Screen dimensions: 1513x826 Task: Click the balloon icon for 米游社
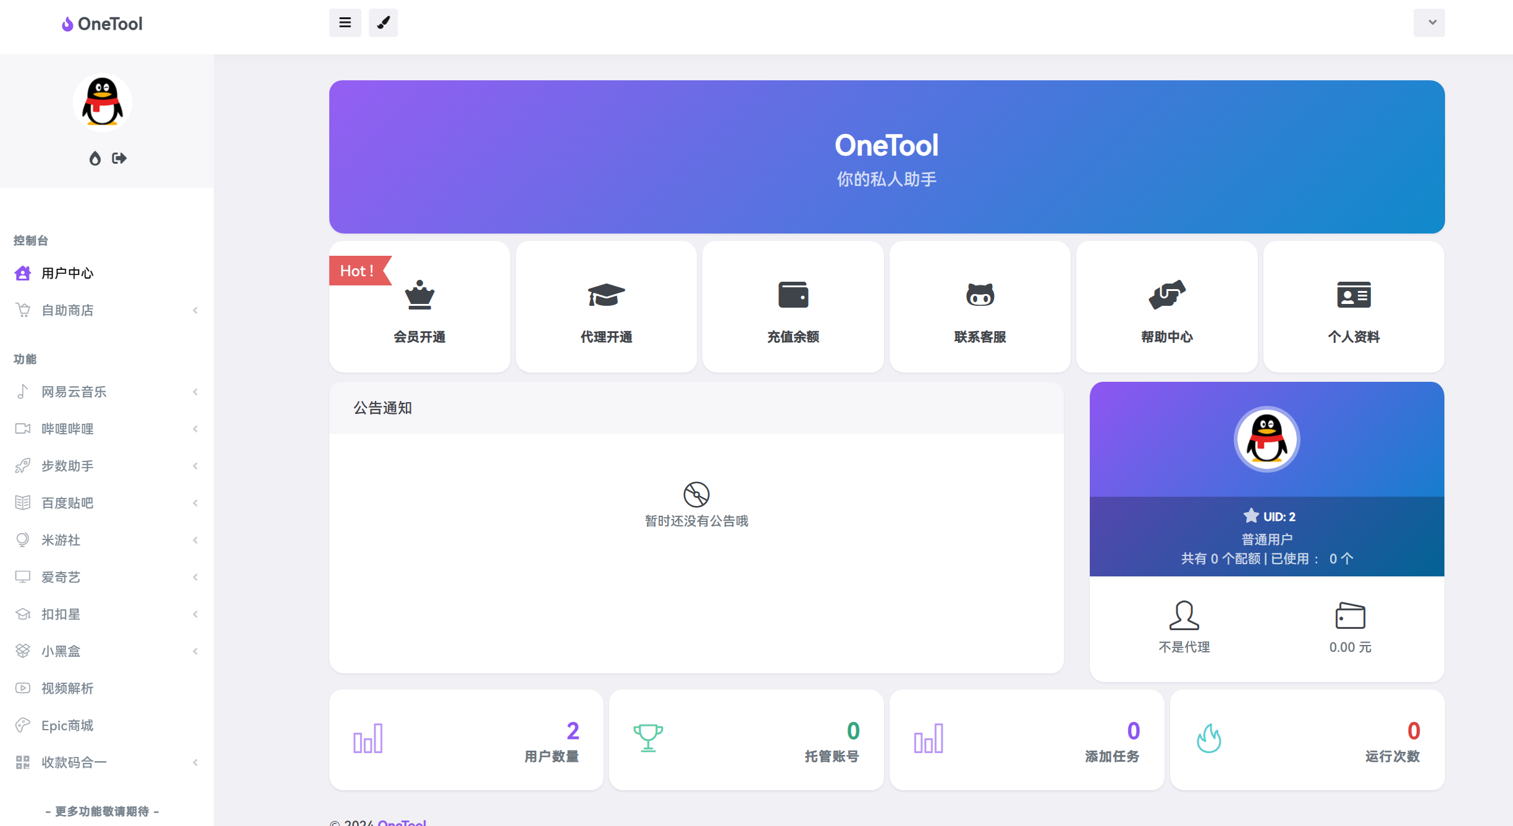(x=23, y=540)
